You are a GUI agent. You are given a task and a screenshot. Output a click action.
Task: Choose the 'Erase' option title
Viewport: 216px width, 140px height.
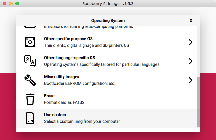(x=49, y=96)
